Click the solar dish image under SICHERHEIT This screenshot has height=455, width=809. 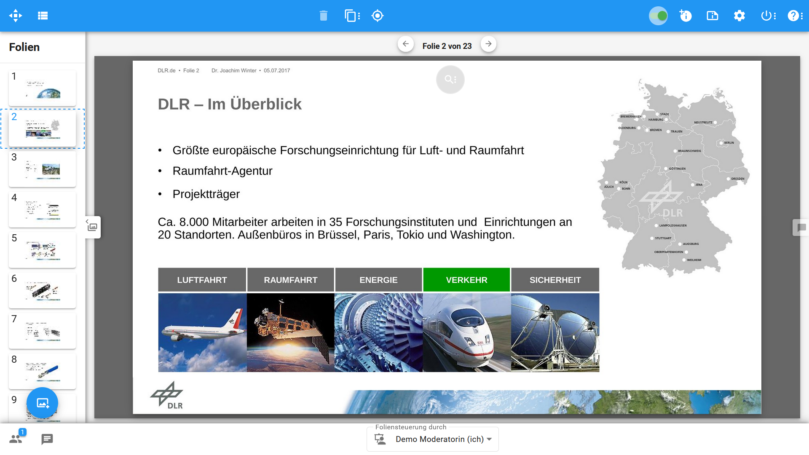555,332
